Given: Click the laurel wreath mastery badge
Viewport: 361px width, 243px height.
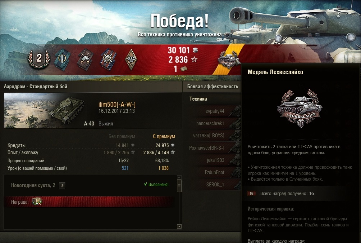Looking at the screenshot, I should 39,59.
